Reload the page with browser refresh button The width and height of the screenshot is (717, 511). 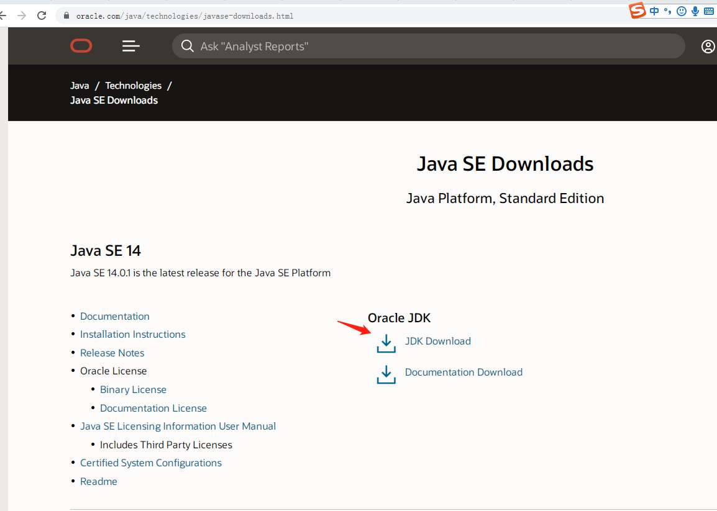coord(42,16)
